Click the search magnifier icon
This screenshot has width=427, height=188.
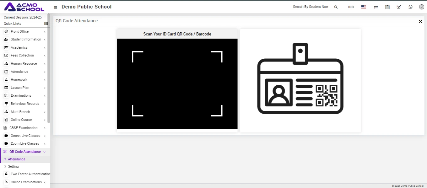(x=336, y=7)
